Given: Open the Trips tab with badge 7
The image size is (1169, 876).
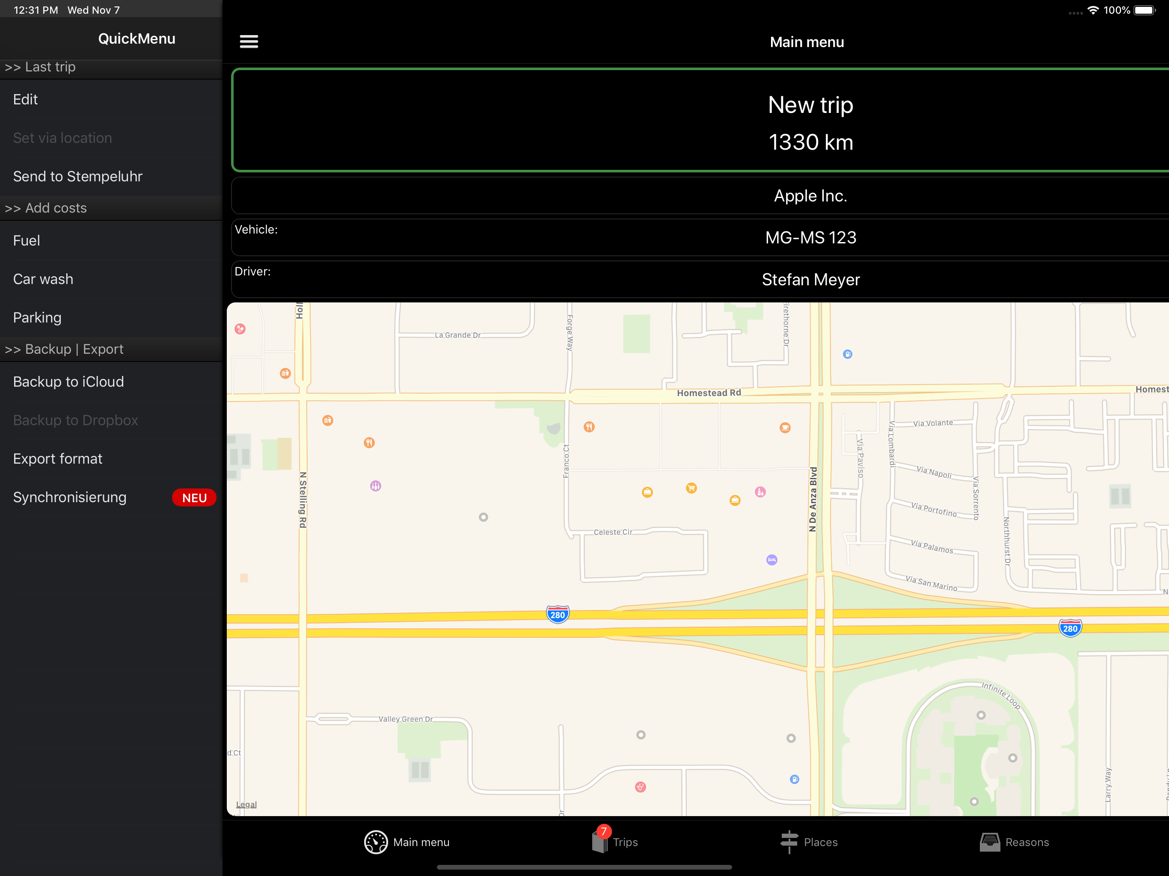Looking at the screenshot, I should tap(614, 840).
